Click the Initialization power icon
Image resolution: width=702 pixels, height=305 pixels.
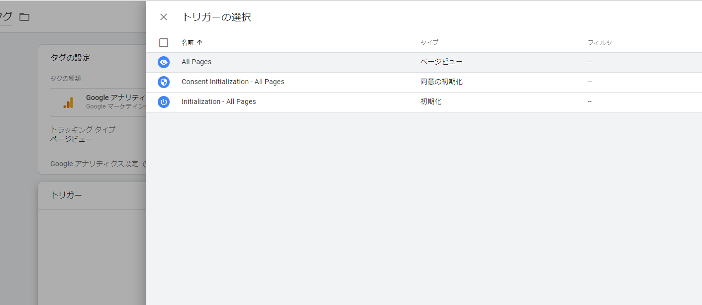[164, 102]
